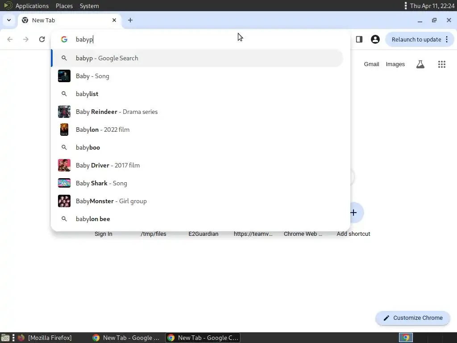Screen dimensions: 457x343
Task: Click the New Tab tab title
Action: (x=43, y=21)
